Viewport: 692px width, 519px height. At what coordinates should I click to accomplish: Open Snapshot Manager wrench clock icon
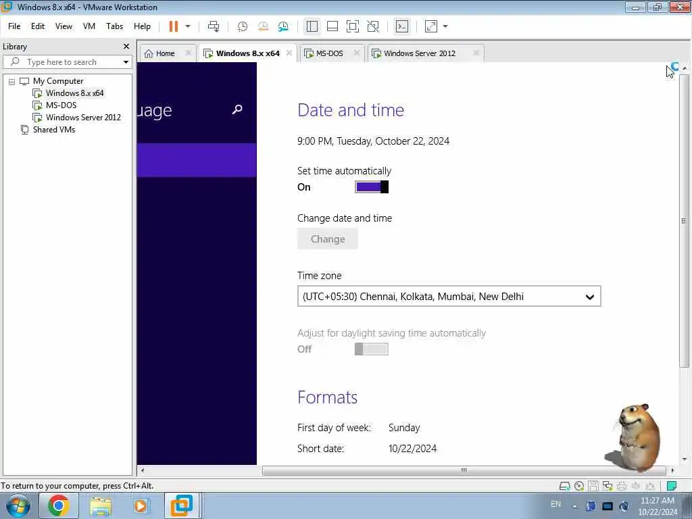point(283,26)
